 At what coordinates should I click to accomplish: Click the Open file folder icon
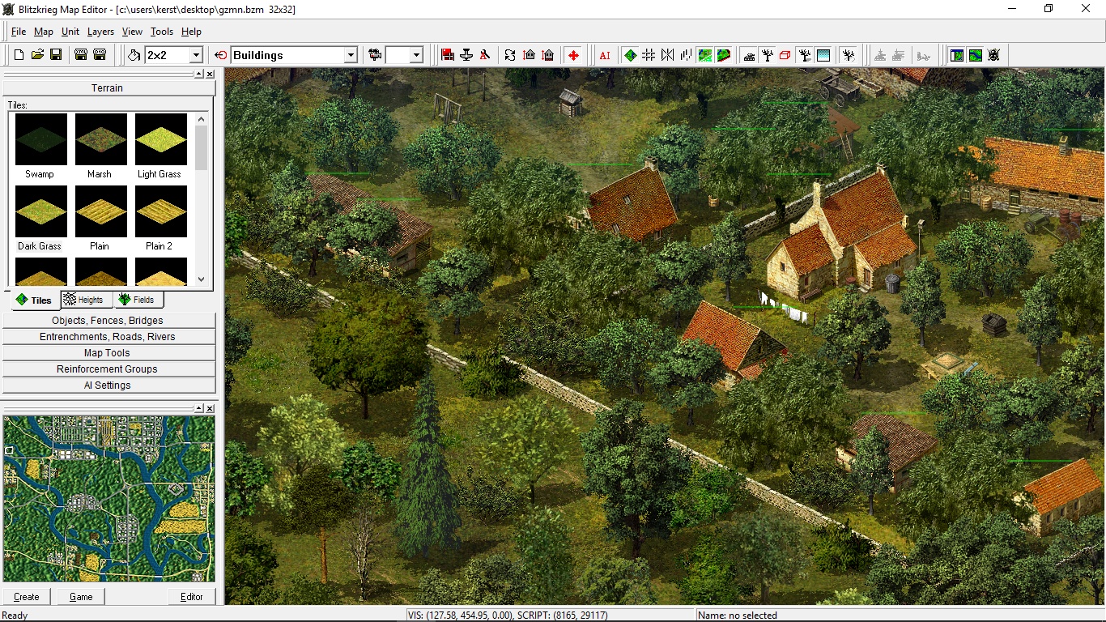click(x=37, y=55)
